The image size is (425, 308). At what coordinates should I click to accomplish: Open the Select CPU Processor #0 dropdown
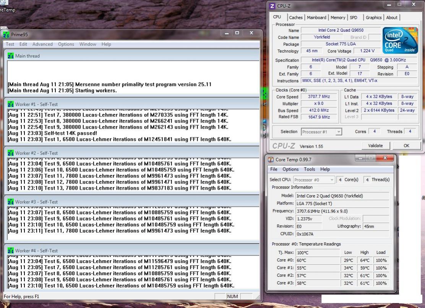tap(314, 180)
